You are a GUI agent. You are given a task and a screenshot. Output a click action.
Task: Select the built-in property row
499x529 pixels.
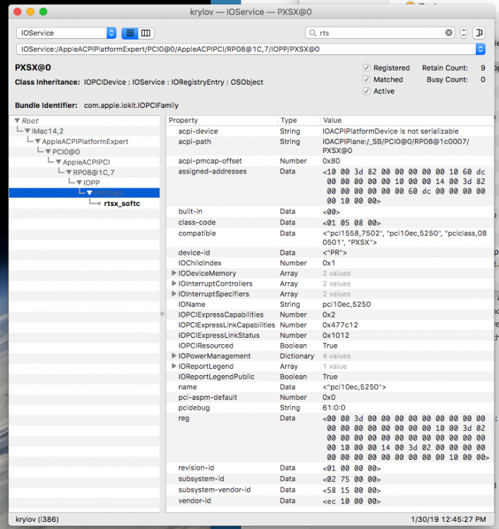point(330,212)
